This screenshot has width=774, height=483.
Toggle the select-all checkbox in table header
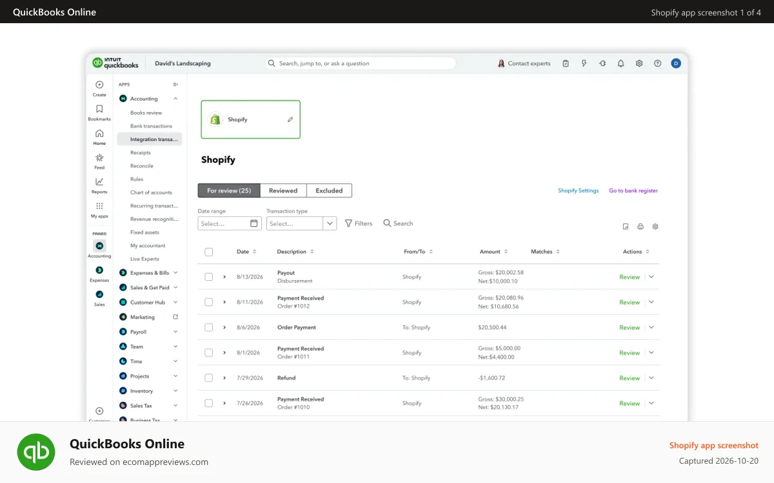click(208, 252)
